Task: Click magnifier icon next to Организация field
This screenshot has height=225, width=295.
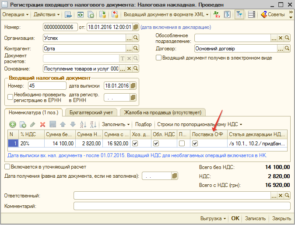Action: [136, 38]
